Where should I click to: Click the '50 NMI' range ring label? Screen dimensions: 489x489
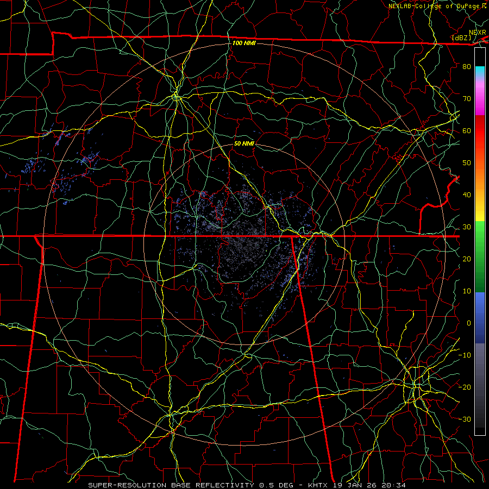coord(244,143)
